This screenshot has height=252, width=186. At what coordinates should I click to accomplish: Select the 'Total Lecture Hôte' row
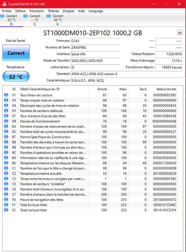coord(90,210)
